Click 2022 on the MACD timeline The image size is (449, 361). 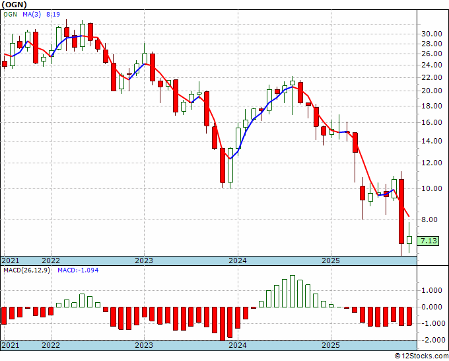51,345
